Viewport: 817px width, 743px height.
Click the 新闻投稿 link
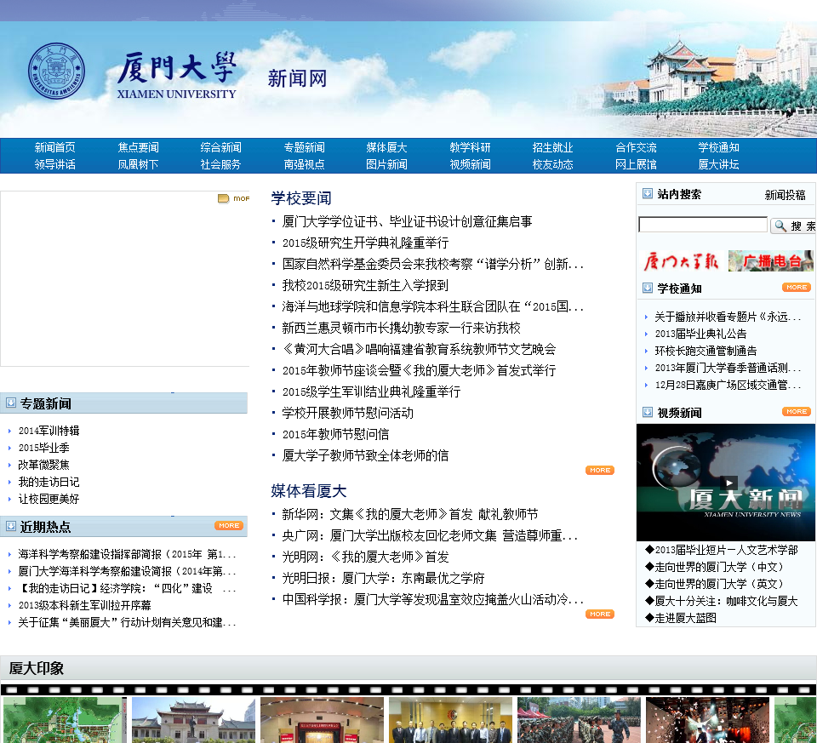click(x=785, y=195)
